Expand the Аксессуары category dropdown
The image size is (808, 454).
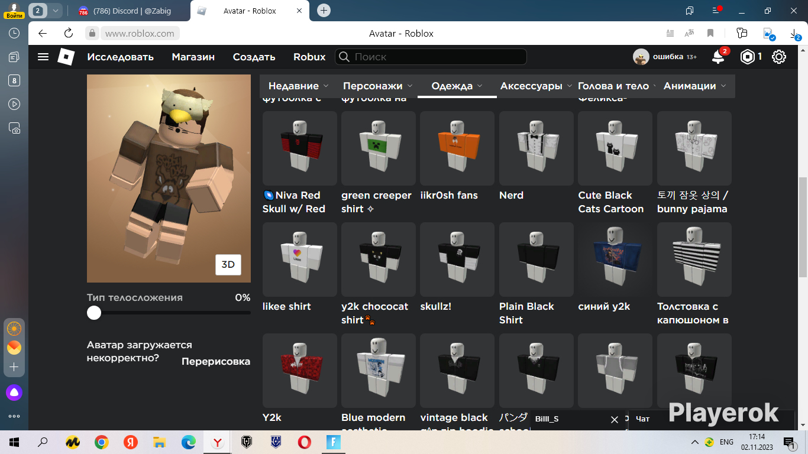[x=536, y=86]
